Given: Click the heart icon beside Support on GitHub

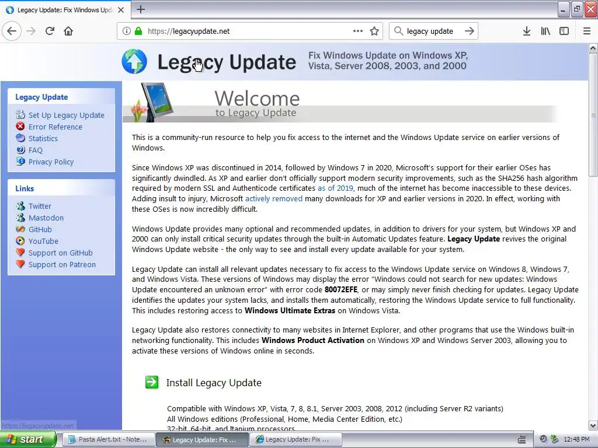Looking at the screenshot, I should pos(20,253).
